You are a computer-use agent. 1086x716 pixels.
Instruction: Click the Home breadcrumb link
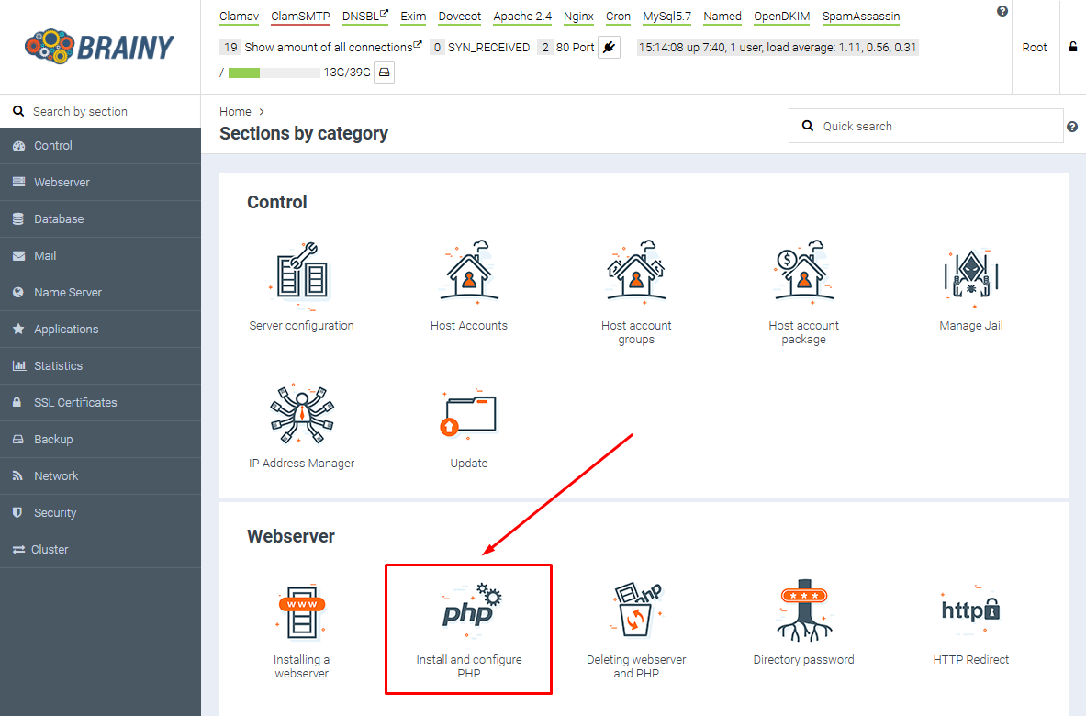pyautogui.click(x=236, y=111)
